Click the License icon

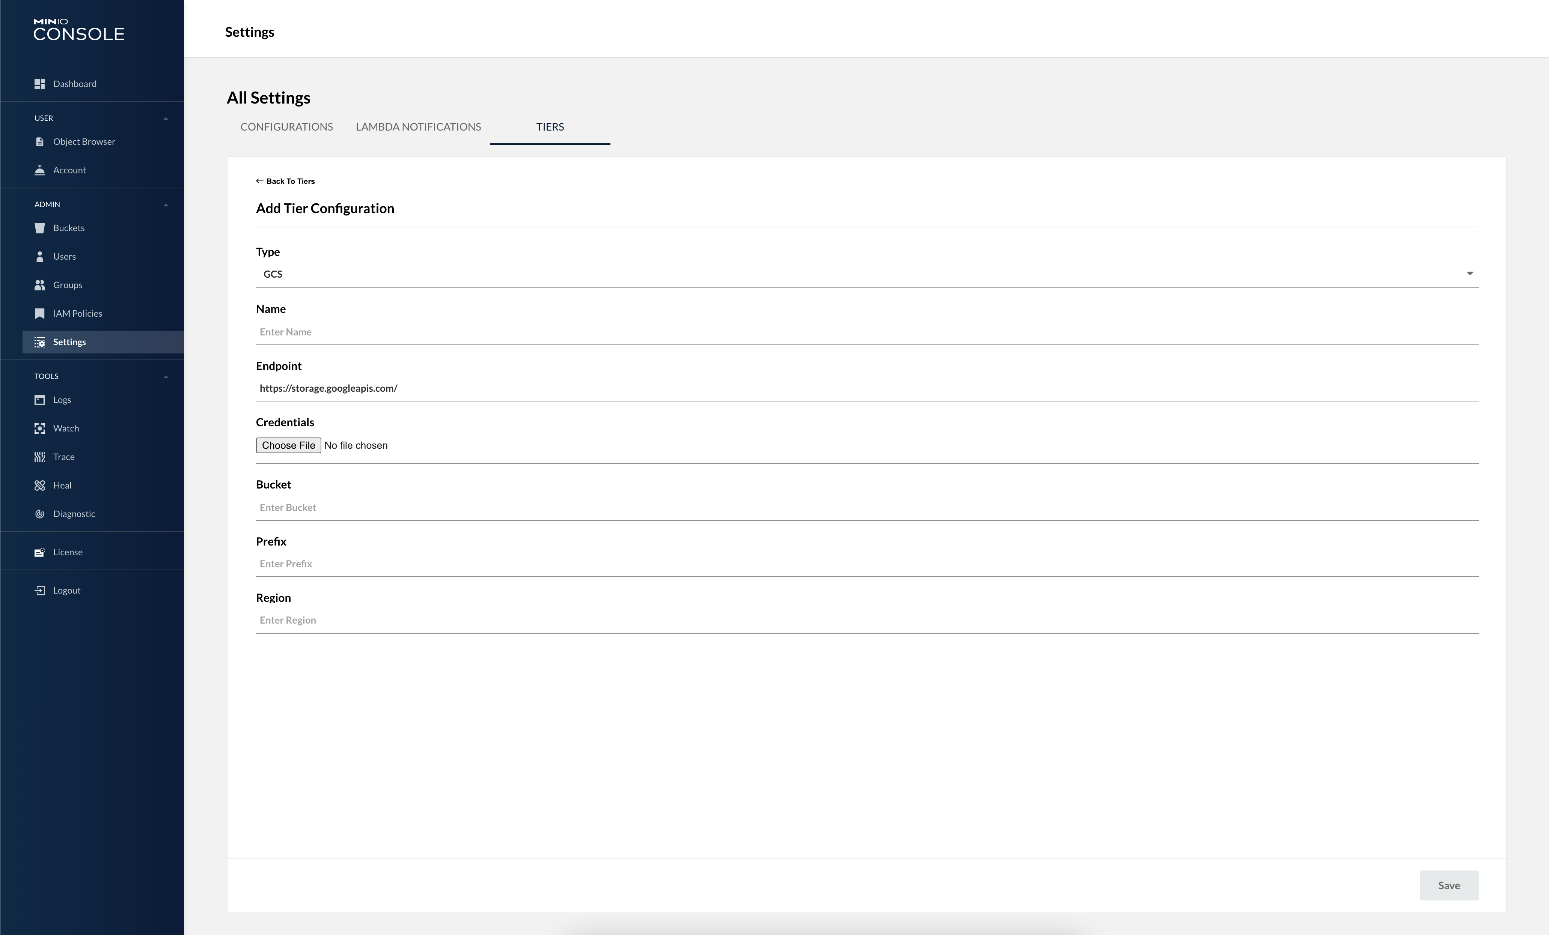(x=39, y=552)
